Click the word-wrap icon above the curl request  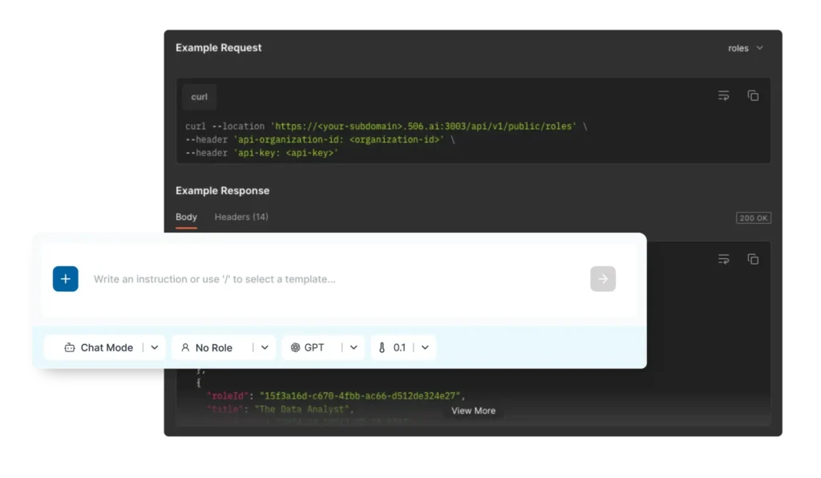[724, 95]
